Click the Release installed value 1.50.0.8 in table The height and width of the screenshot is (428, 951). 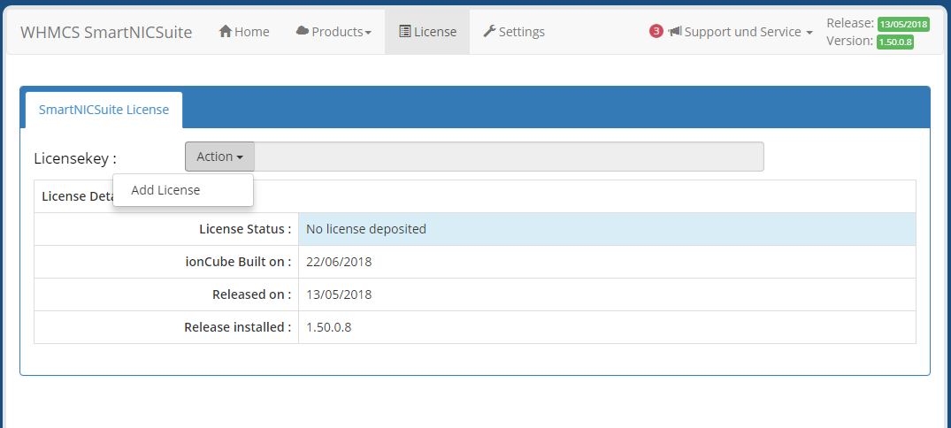tap(329, 327)
